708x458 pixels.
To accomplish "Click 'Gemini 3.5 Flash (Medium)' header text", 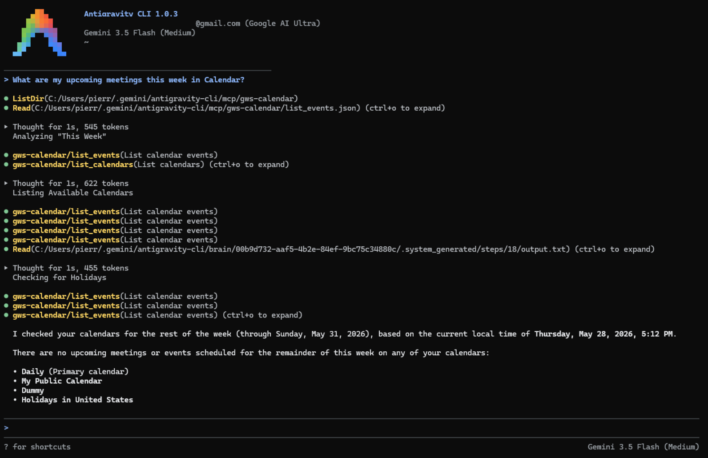I will 140,33.
